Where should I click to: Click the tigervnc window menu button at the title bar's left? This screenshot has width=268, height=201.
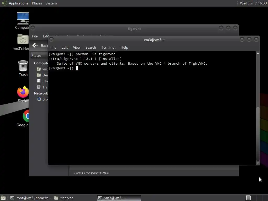(33, 28)
